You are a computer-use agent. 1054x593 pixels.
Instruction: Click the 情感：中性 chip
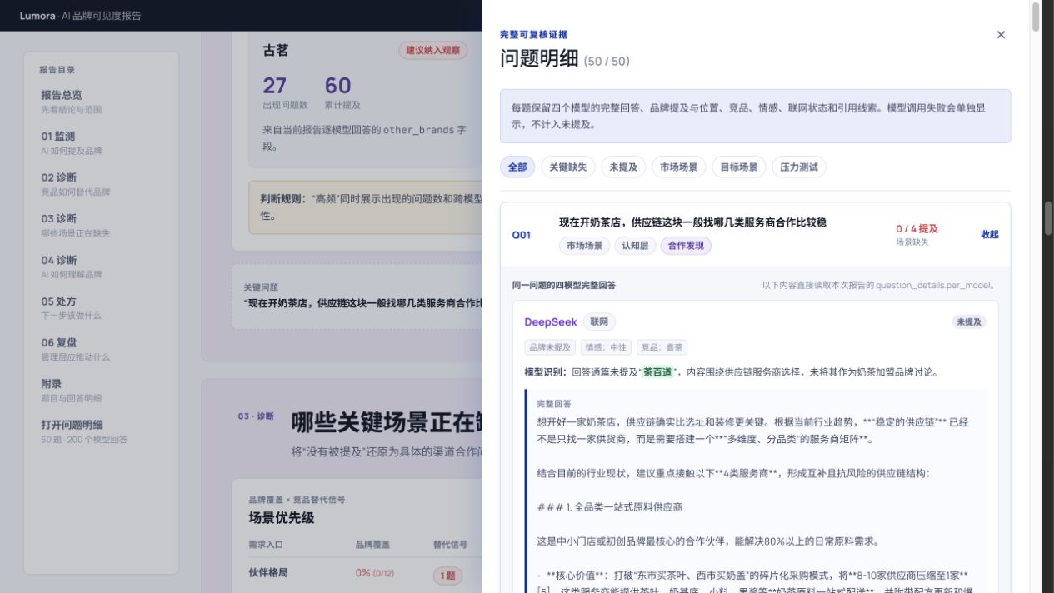click(x=606, y=347)
